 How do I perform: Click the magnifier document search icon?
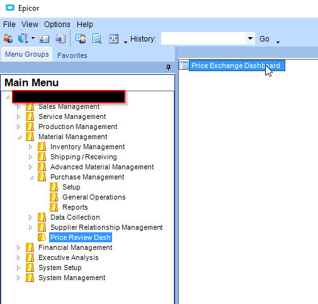coord(97,39)
